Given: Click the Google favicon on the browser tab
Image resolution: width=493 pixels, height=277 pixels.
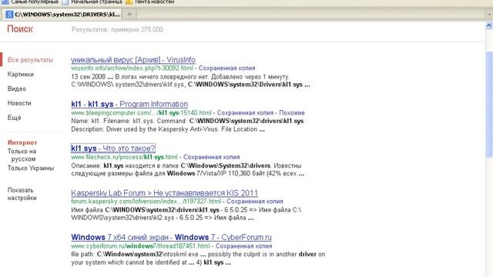Looking at the screenshot, I should click(10, 14).
